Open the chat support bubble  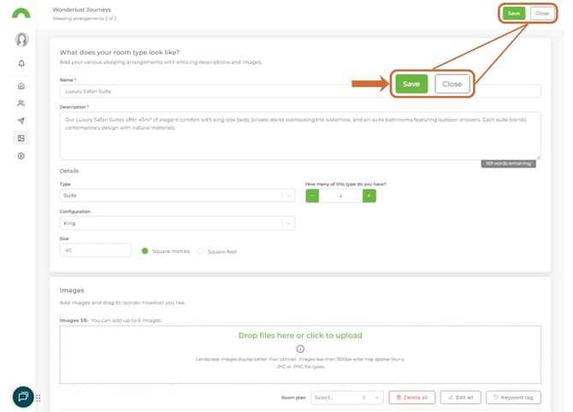[x=23, y=397]
